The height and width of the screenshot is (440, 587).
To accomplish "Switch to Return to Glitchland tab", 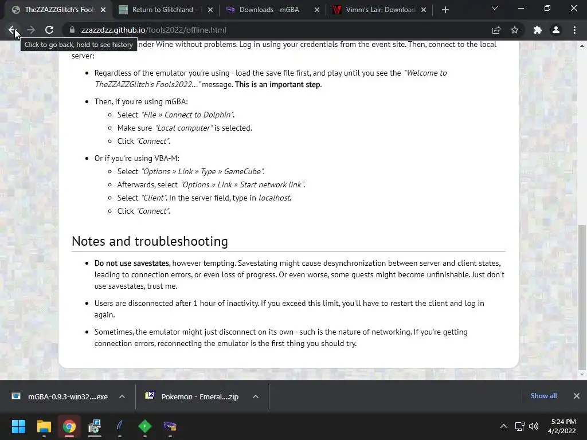I will pyautogui.click(x=163, y=10).
